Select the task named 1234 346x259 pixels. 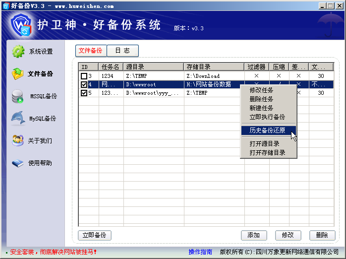pyautogui.click(x=108, y=76)
